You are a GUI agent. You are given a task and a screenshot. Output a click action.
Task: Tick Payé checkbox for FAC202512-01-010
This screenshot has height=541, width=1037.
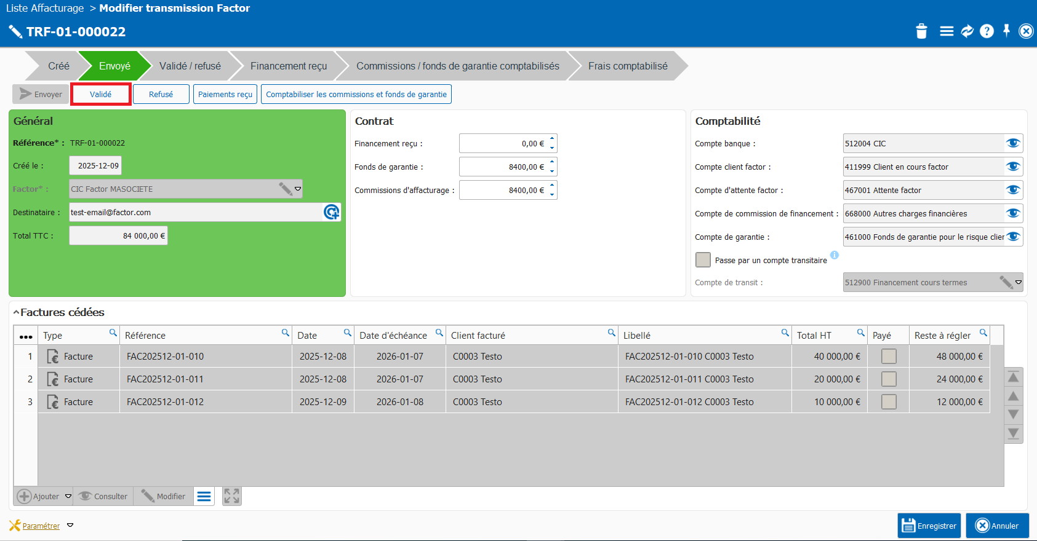coord(888,357)
